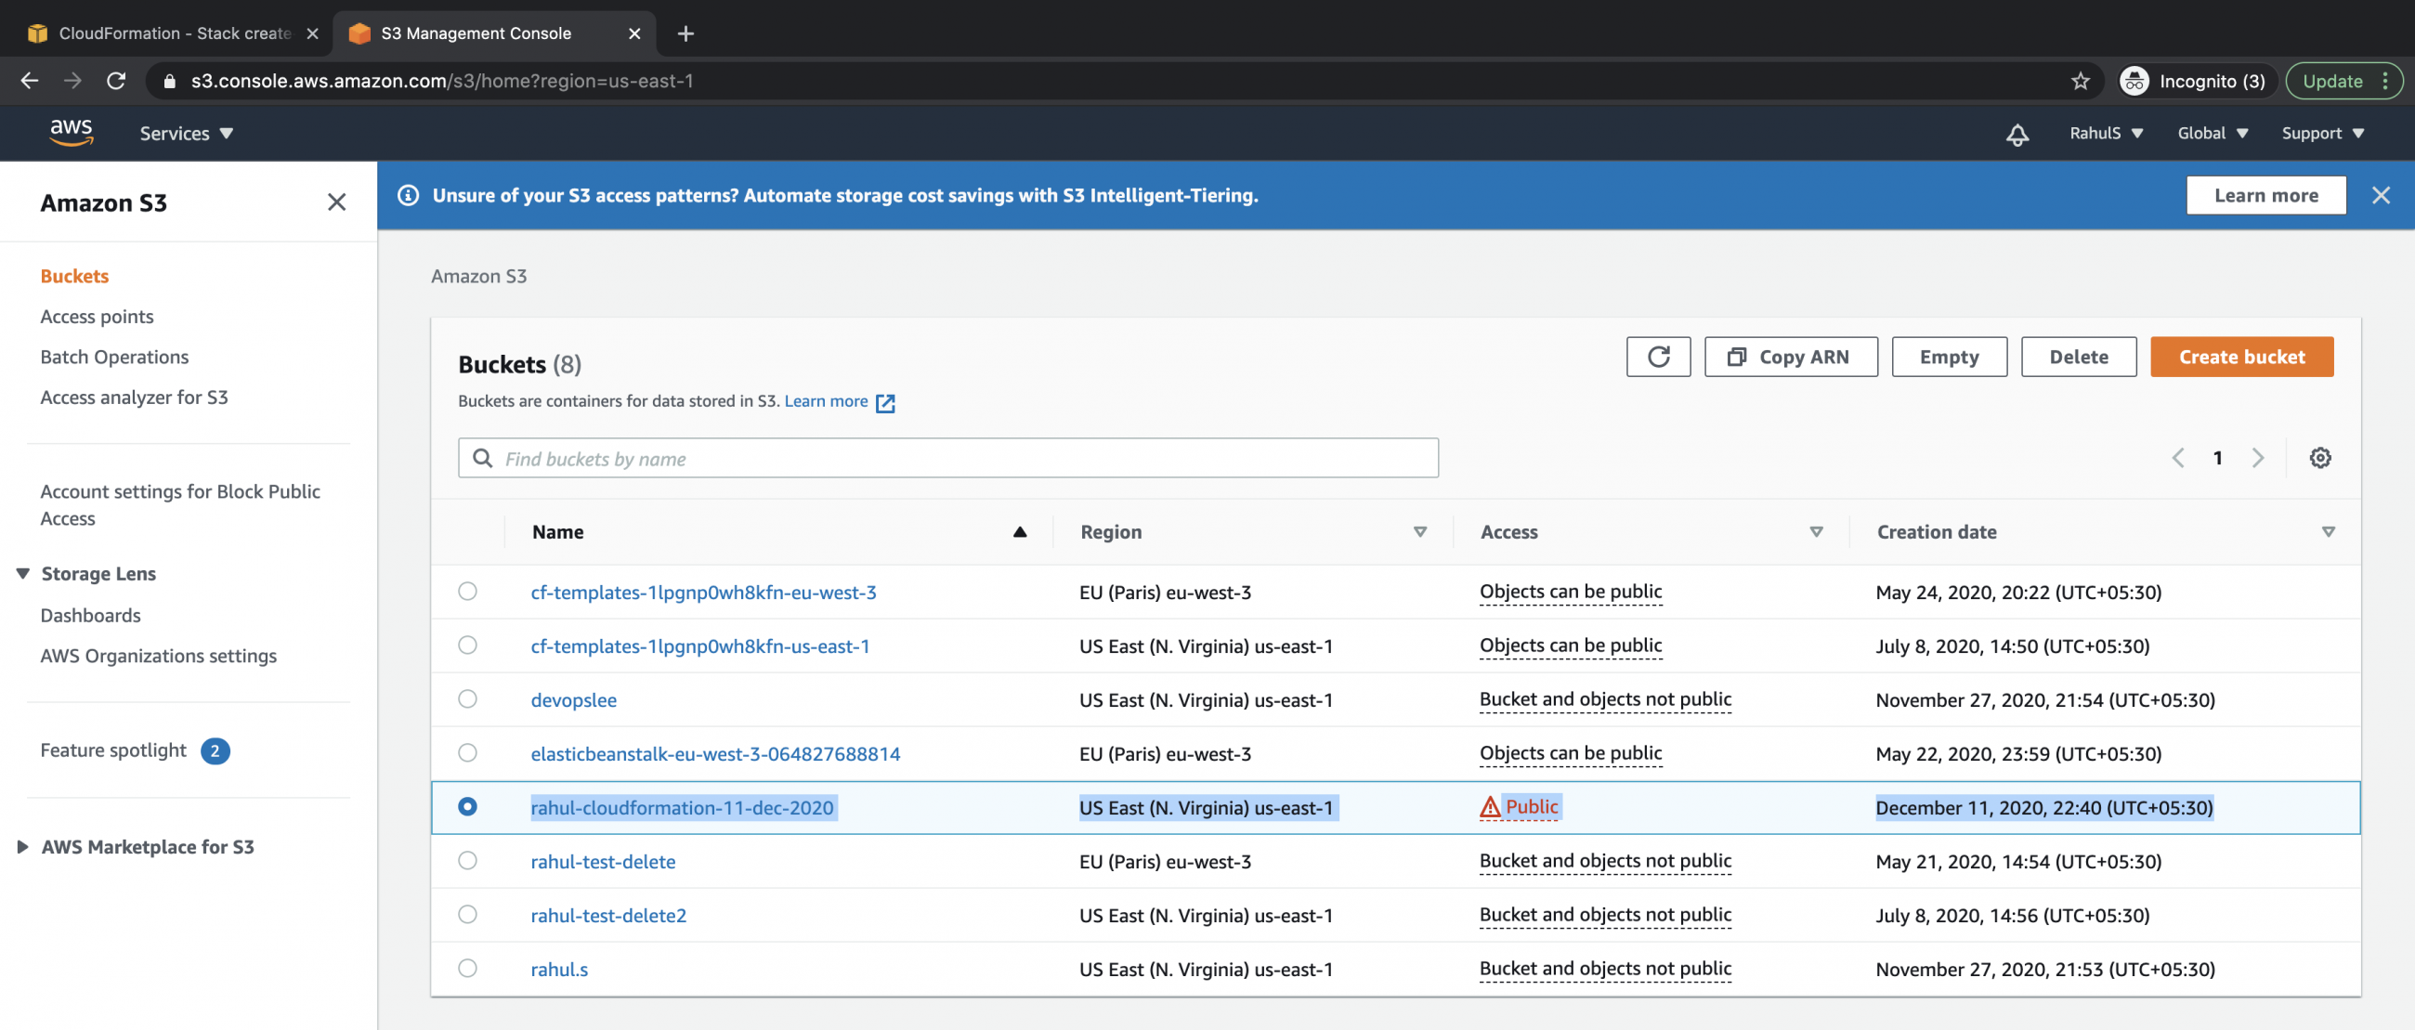Open Access analyzer for S3

coord(134,398)
